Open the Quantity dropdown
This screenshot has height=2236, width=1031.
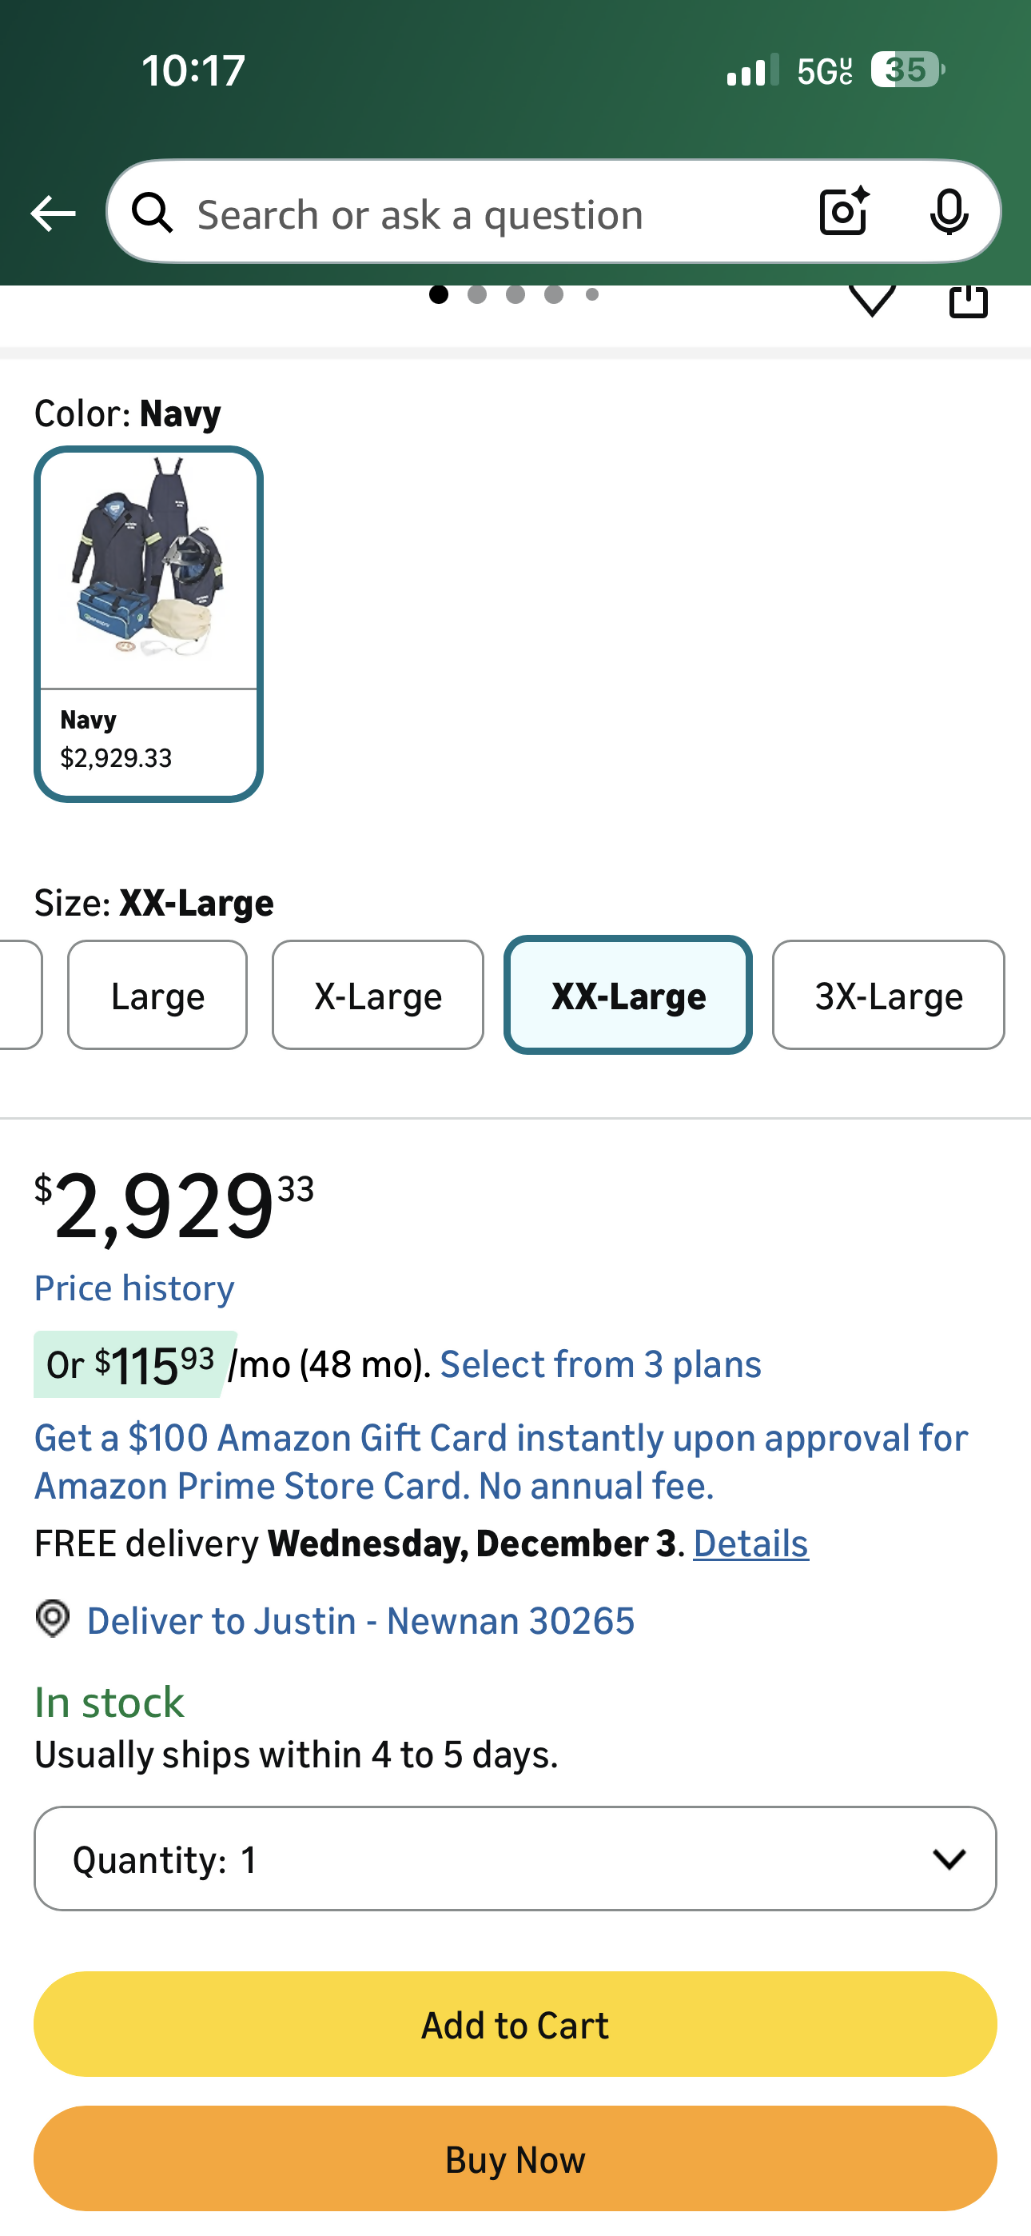[x=515, y=1859]
